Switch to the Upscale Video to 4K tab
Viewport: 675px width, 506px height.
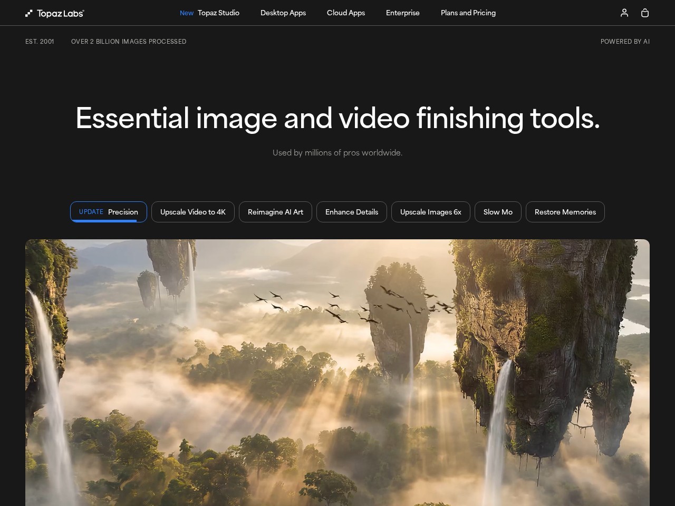pyautogui.click(x=192, y=212)
